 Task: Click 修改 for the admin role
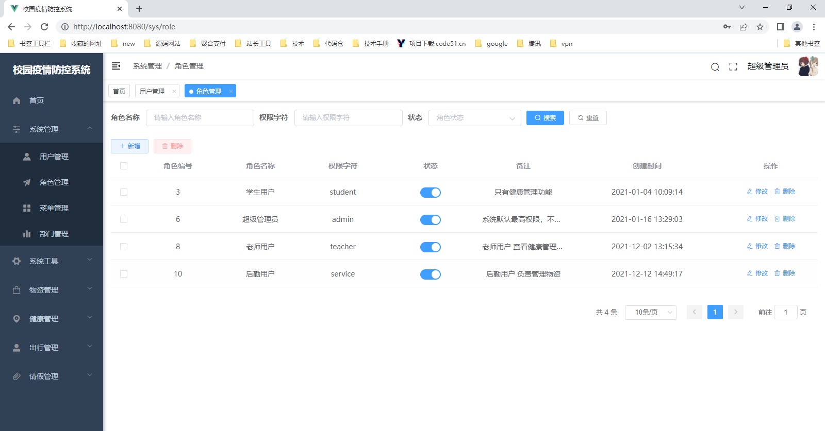757,219
